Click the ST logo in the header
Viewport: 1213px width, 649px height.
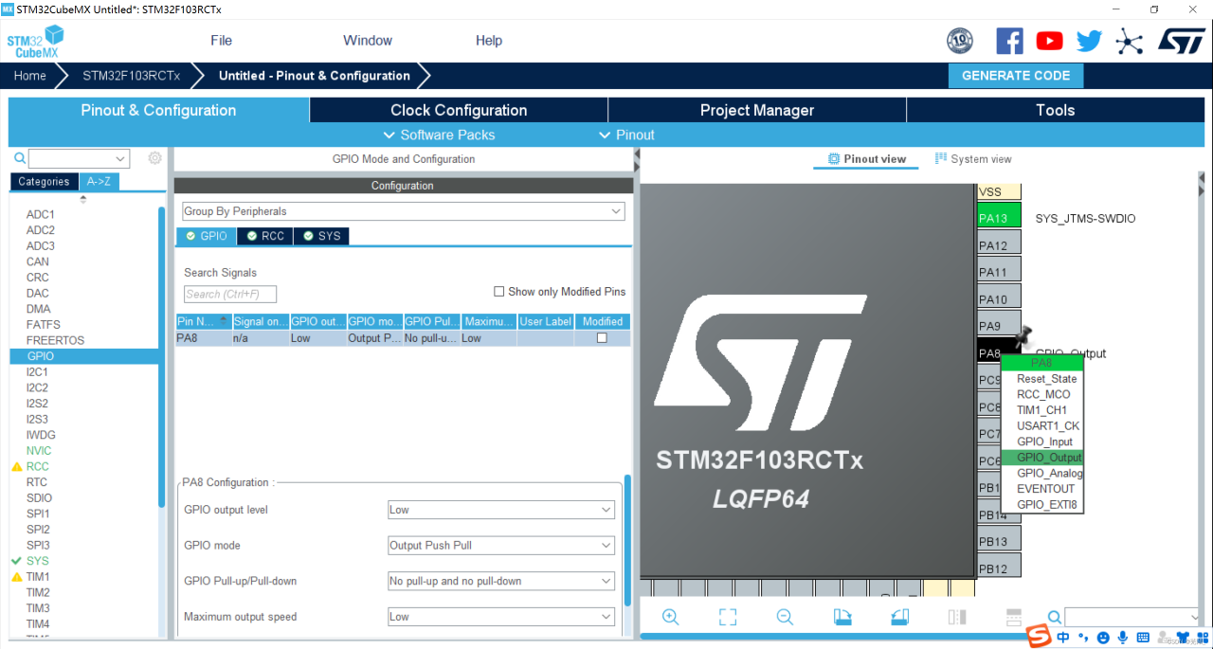1181,41
